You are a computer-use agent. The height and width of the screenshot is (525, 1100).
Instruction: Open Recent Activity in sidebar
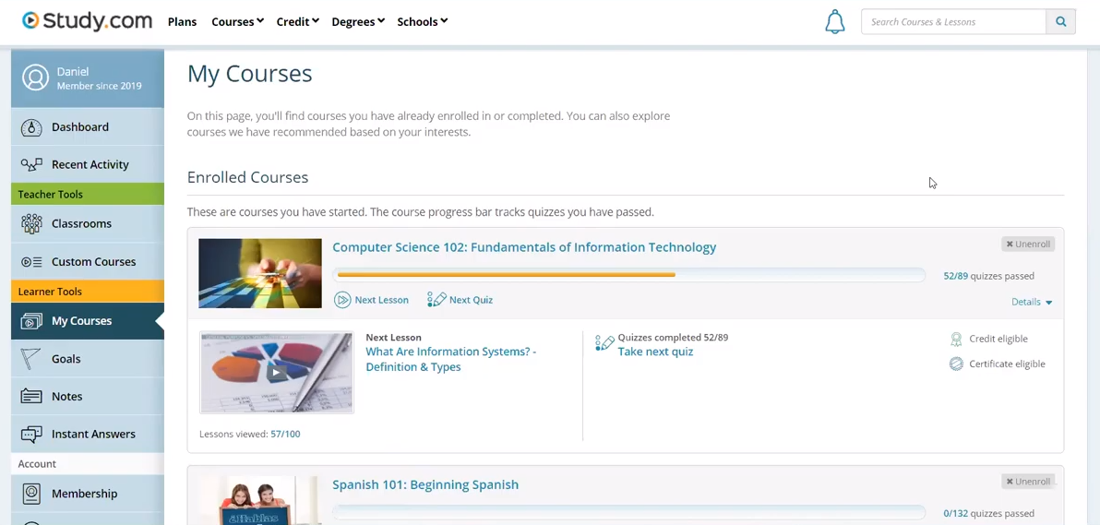[x=88, y=165]
